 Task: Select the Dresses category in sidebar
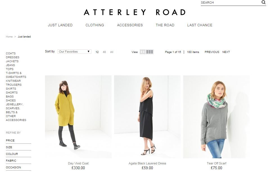coord(12,57)
